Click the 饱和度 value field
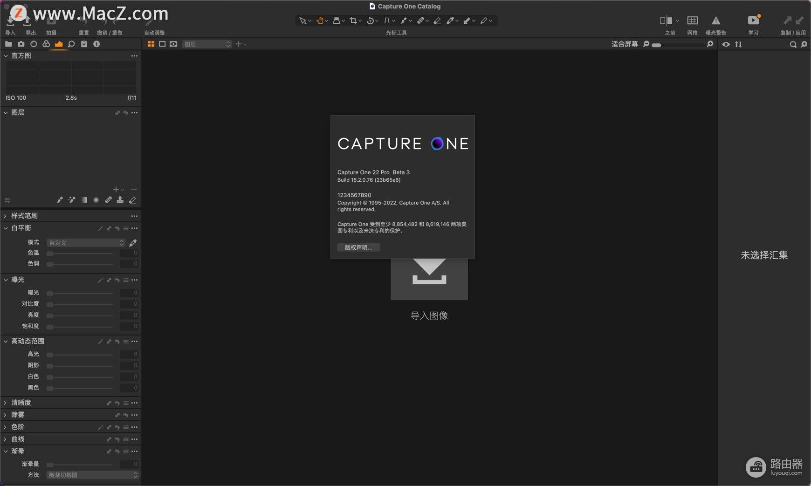Screen dimensions: 811x486 (129, 326)
